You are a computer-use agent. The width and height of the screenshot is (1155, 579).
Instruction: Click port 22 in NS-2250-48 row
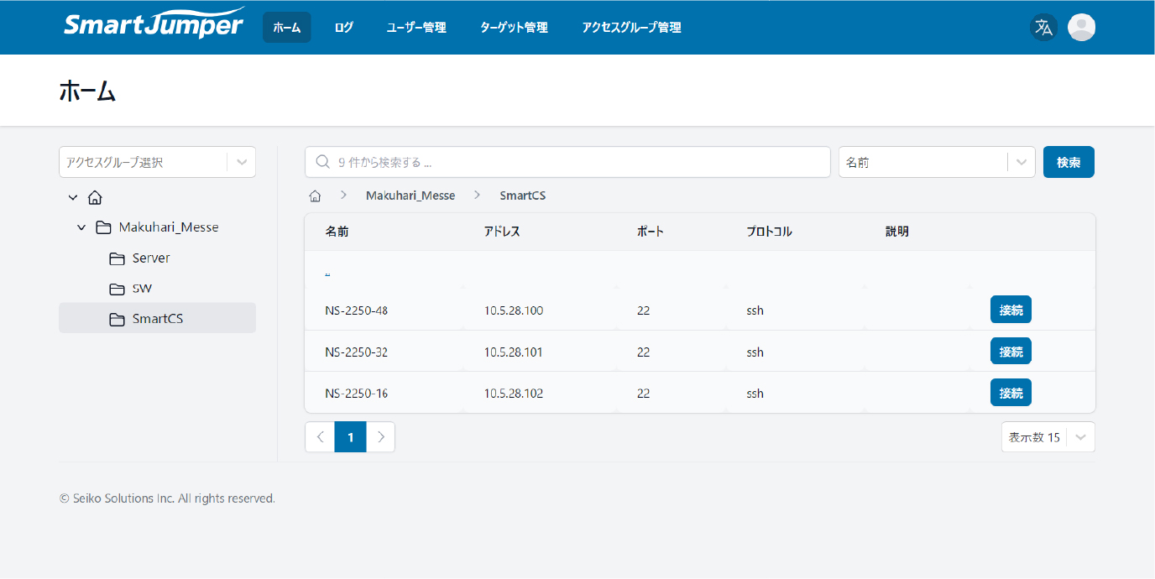(644, 310)
